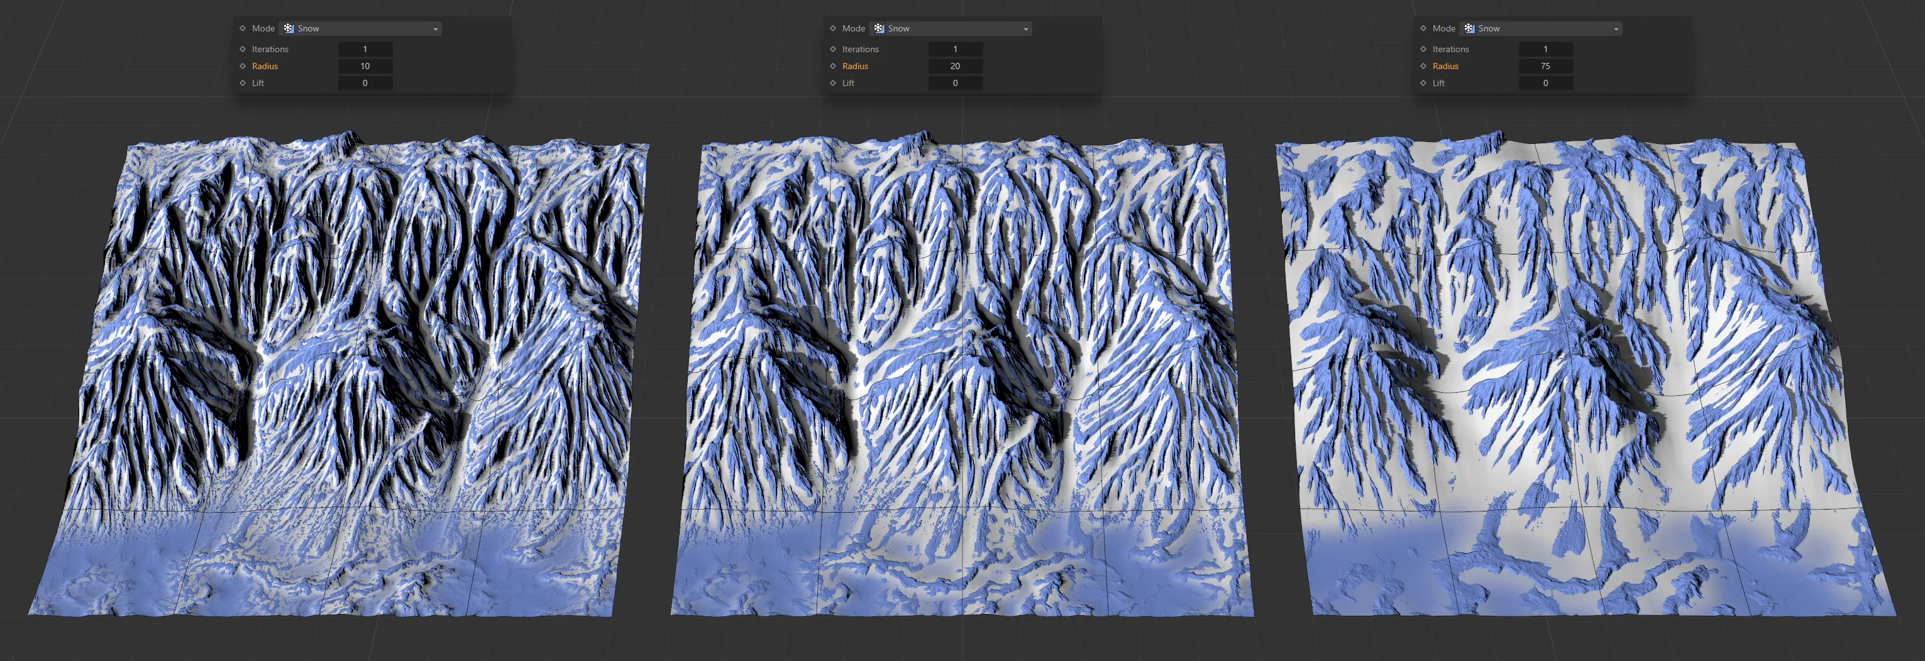Click the diamond connector beside Mode in right panel

tap(1422, 28)
